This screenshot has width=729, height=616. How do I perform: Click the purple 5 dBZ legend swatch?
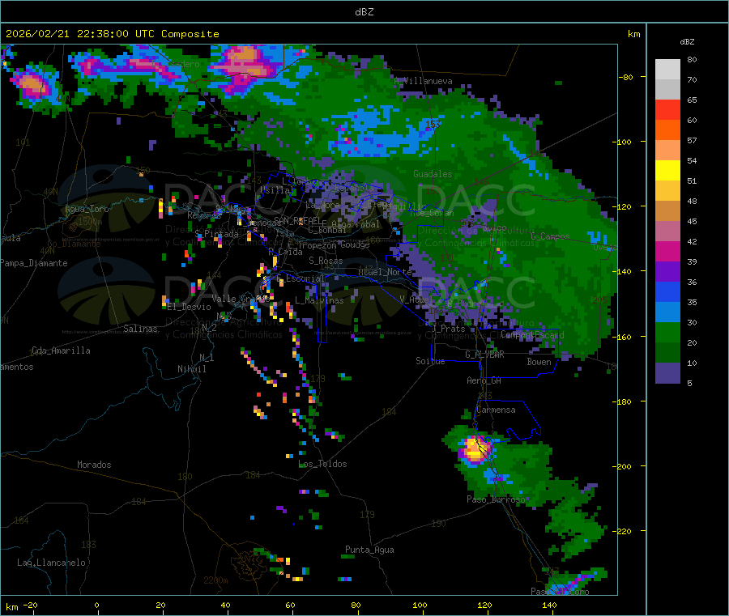tap(667, 373)
